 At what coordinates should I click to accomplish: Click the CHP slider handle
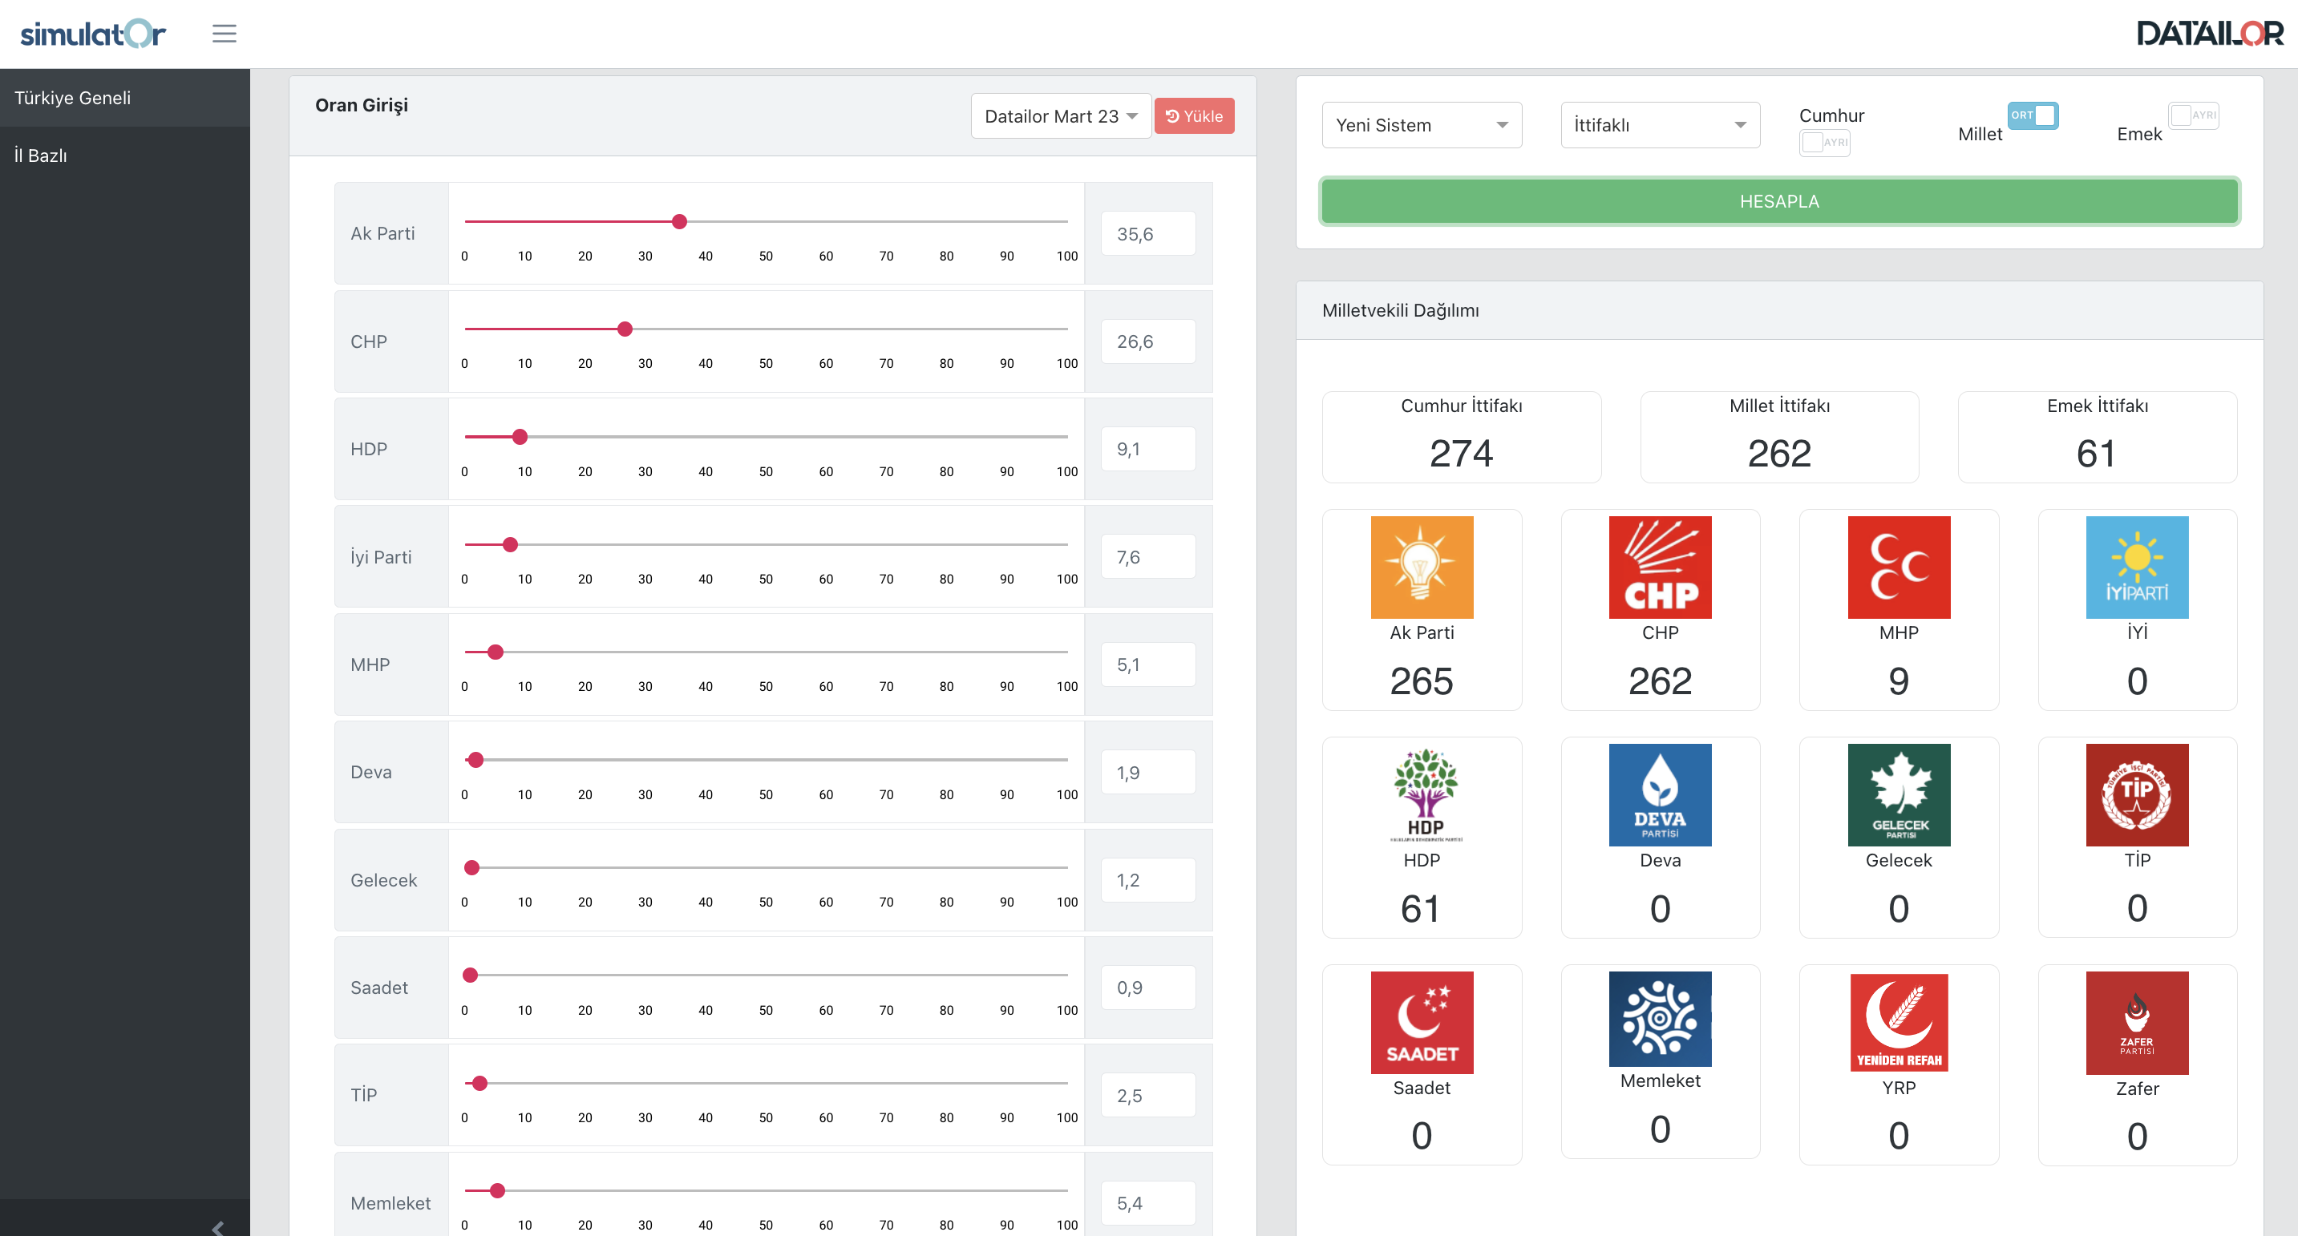625,329
